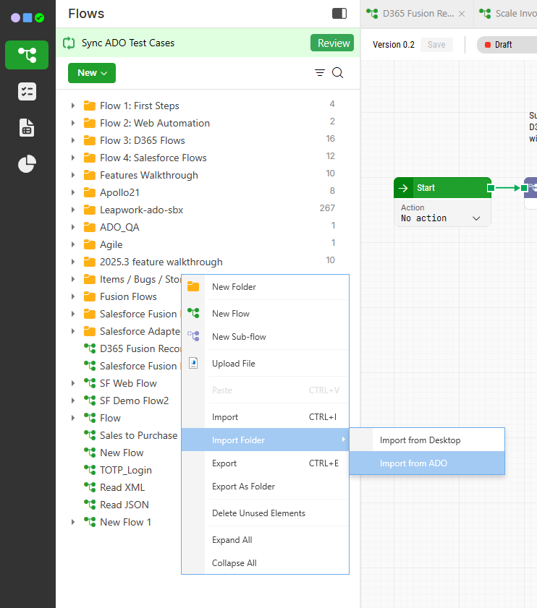Open the data sheet icon in sidebar
Image resolution: width=537 pixels, height=608 pixels.
click(x=27, y=128)
